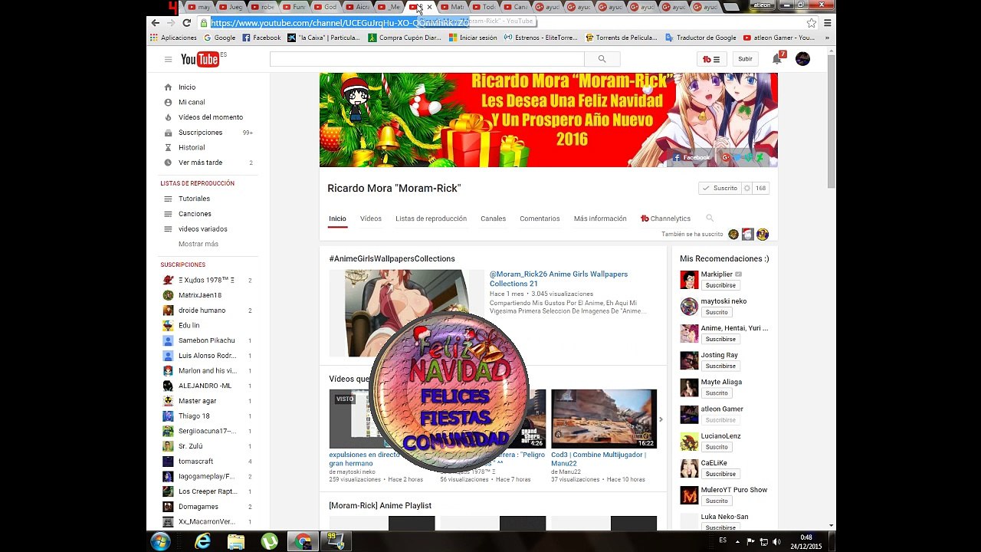
Task: Switch to the Comentarios tab
Action: [540, 219]
